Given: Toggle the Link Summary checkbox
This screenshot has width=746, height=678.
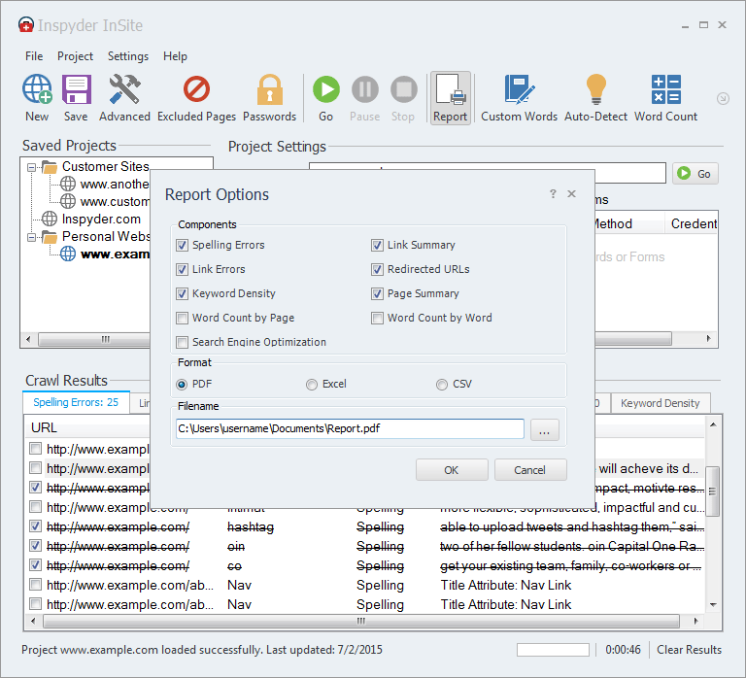Looking at the screenshot, I should tap(377, 245).
